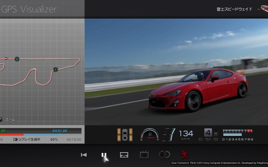This screenshot has height=167, width=268.
Task: Click the red portion of the timeline bar
Action: pyautogui.click(x=12, y=134)
